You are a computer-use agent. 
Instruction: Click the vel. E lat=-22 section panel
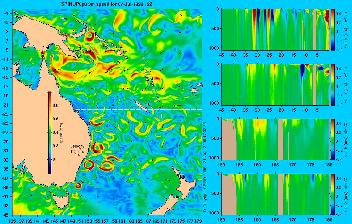click(275, 140)
